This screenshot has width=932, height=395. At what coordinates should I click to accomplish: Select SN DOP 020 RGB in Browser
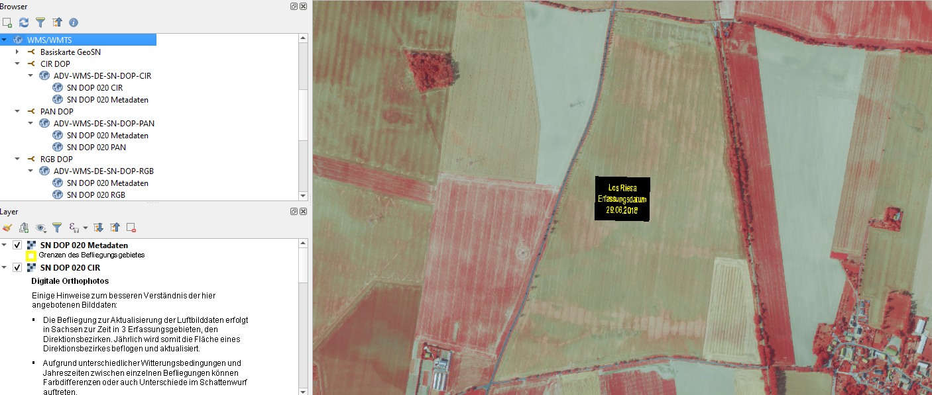point(95,195)
